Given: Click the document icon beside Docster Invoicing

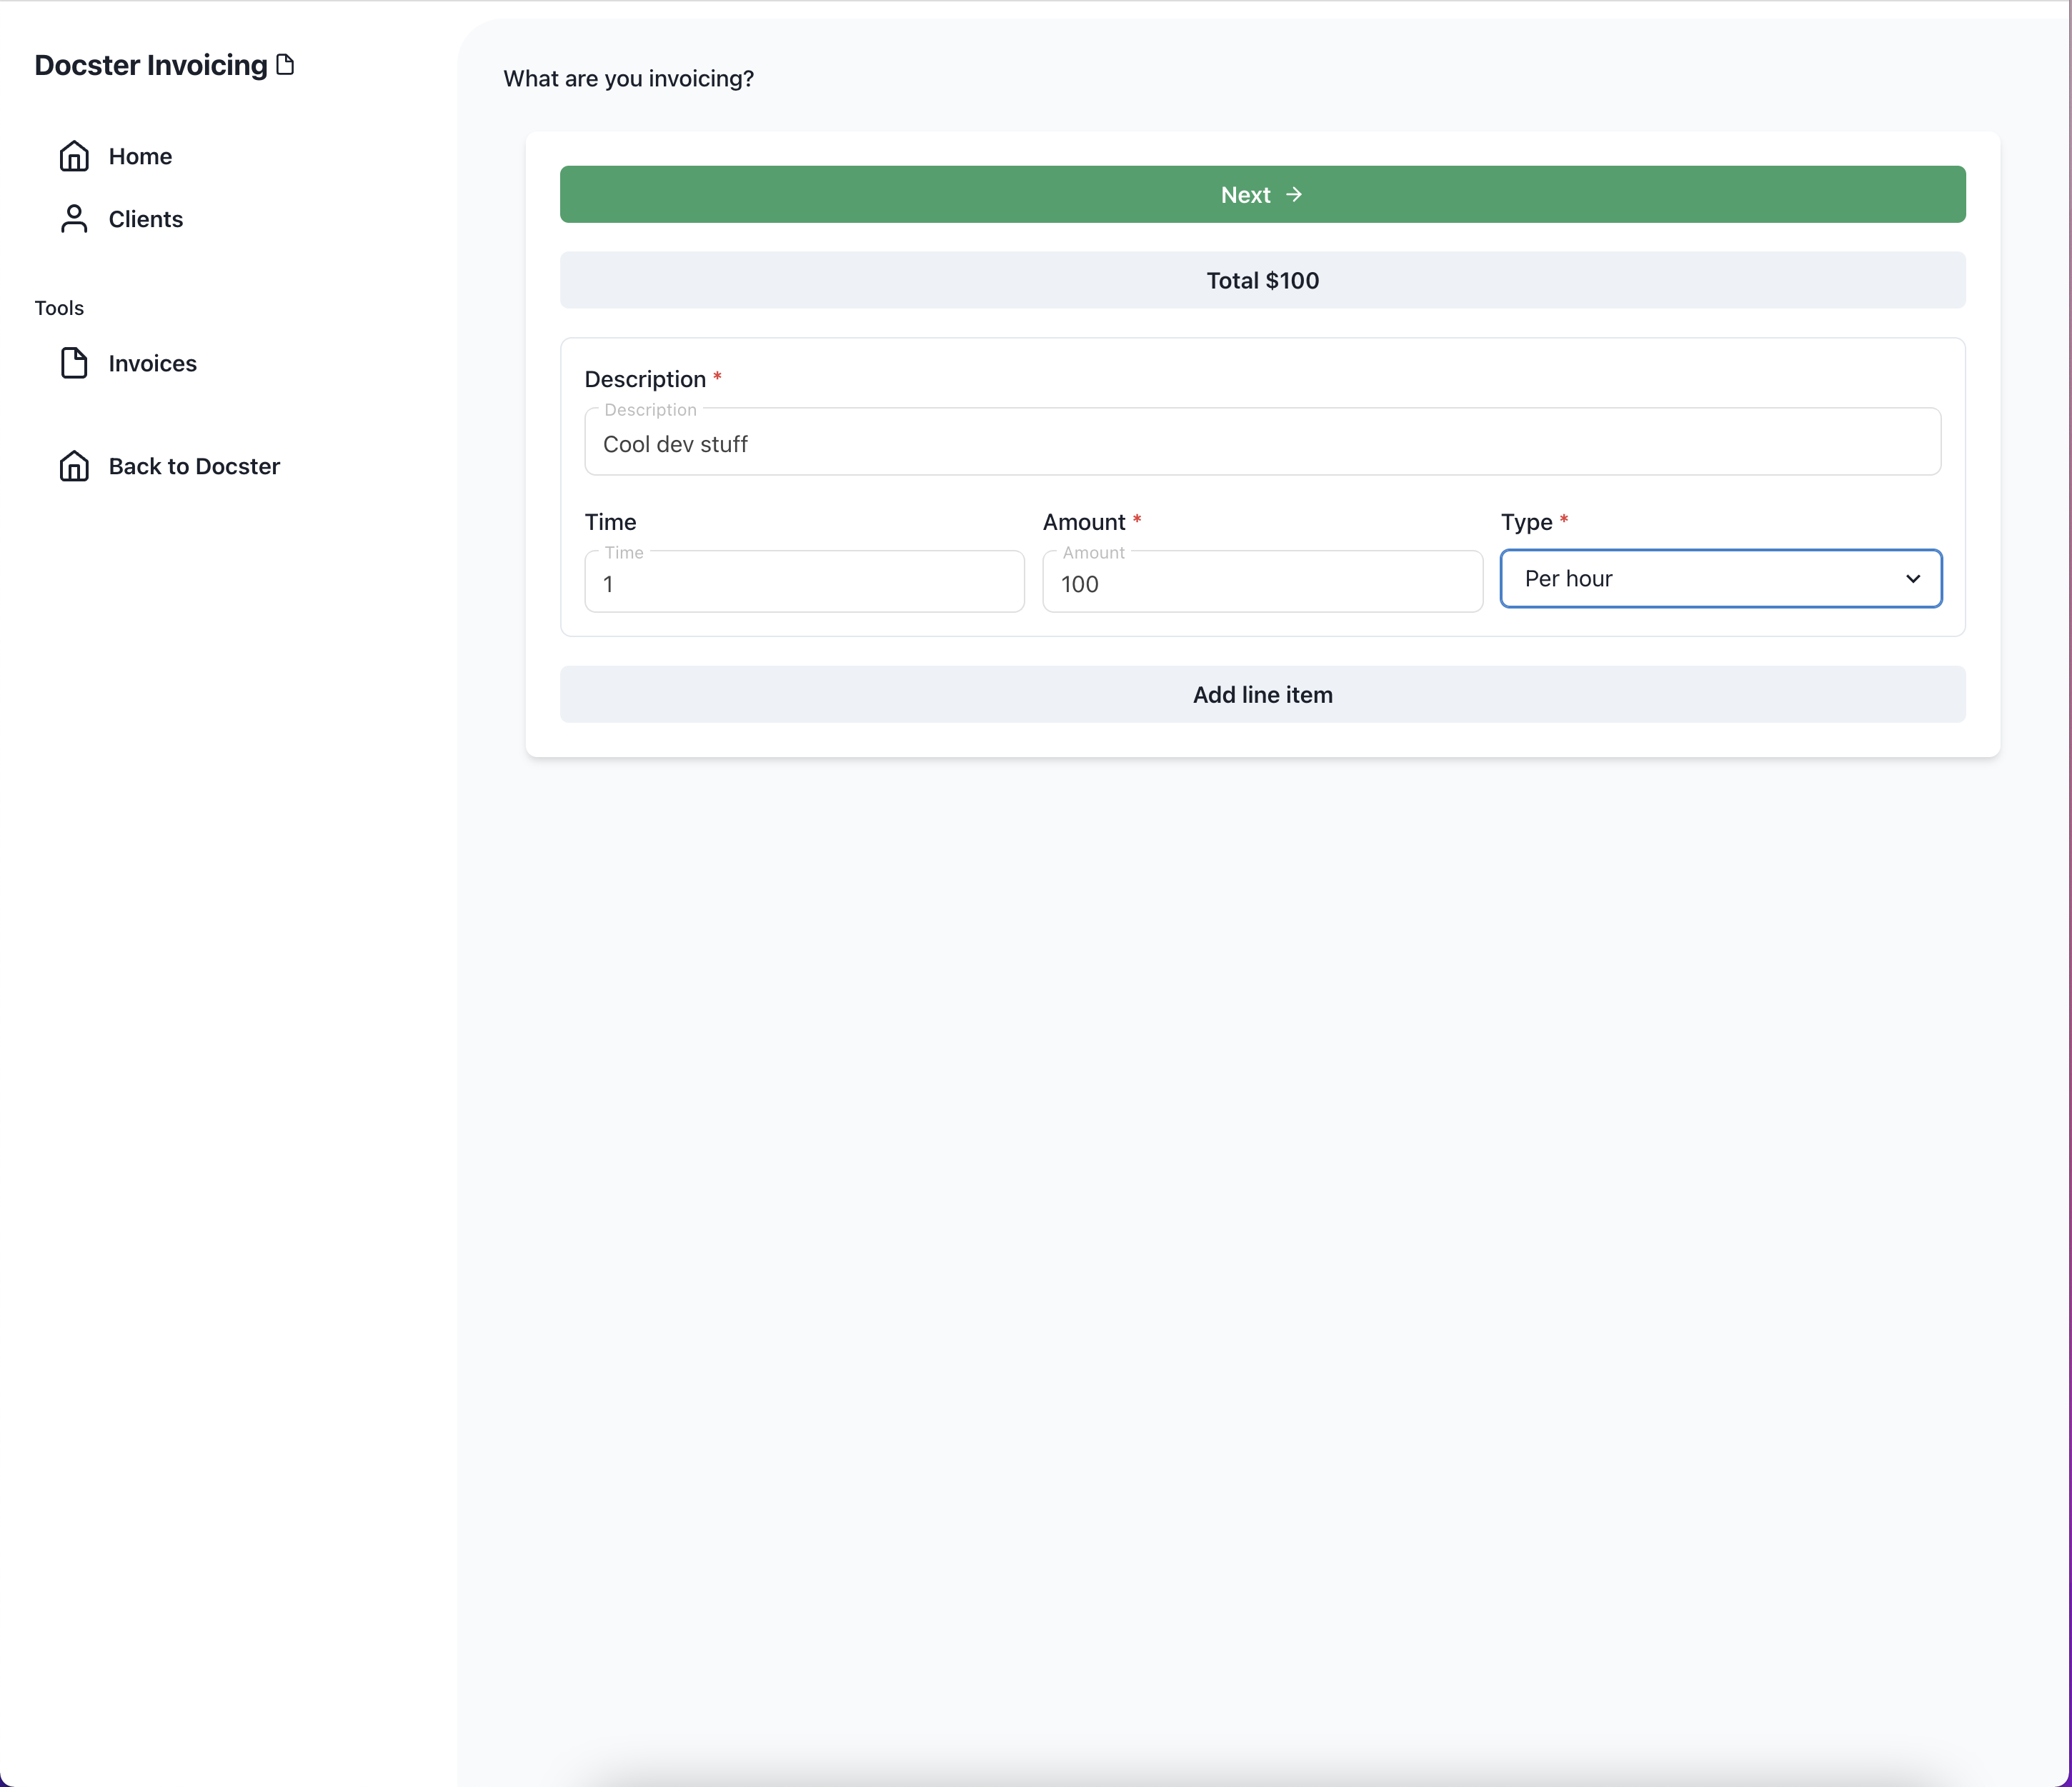Looking at the screenshot, I should pos(285,64).
